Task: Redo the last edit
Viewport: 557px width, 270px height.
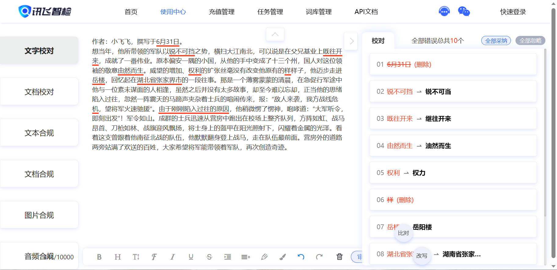Action: pyautogui.click(x=319, y=257)
